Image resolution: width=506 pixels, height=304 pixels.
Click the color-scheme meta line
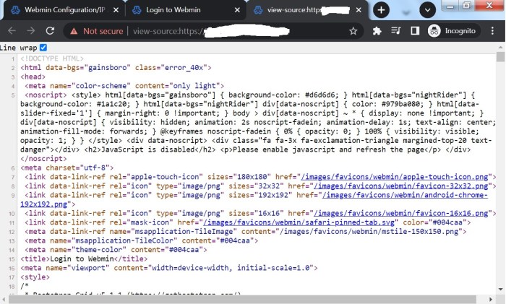tap(124, 86)
